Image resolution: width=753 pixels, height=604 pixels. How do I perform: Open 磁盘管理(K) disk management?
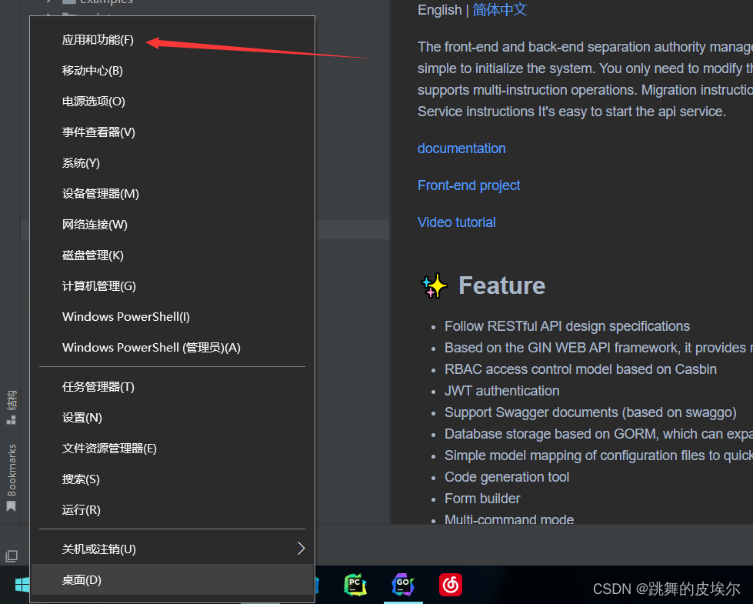[x=172, y=255]
